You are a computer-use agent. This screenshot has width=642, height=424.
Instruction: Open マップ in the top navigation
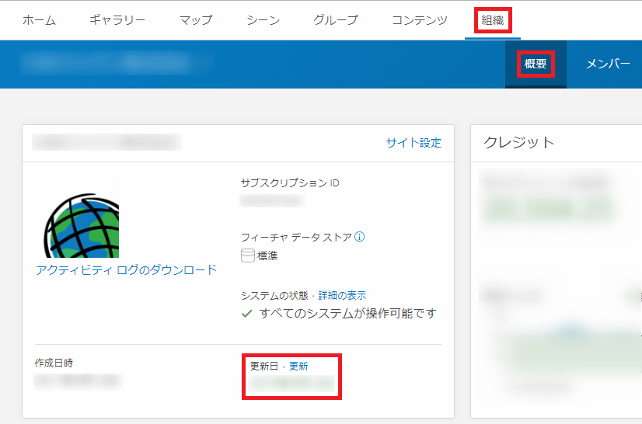pos(195,20)
